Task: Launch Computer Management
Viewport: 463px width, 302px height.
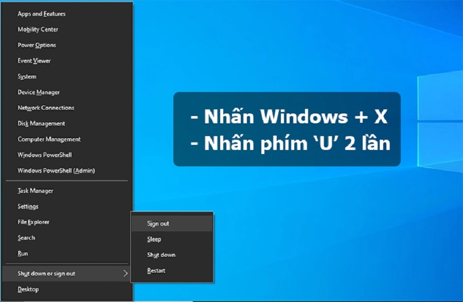Action: click(67, 139)
